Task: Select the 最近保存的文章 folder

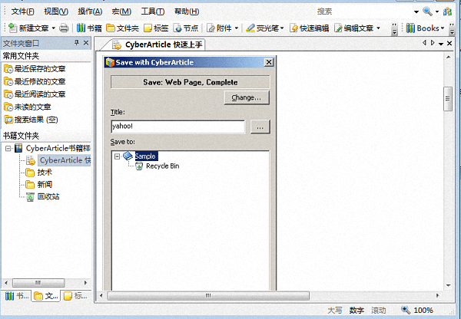Action: pos(39,69)
